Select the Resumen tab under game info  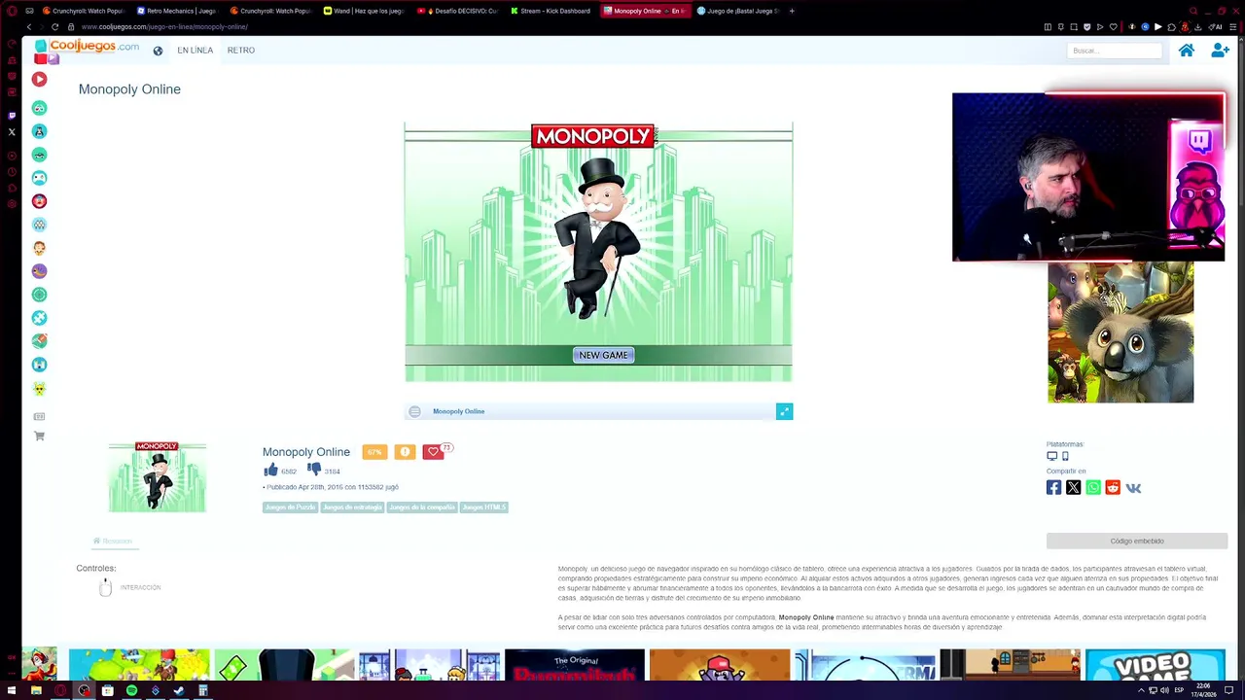pos(113,541)
